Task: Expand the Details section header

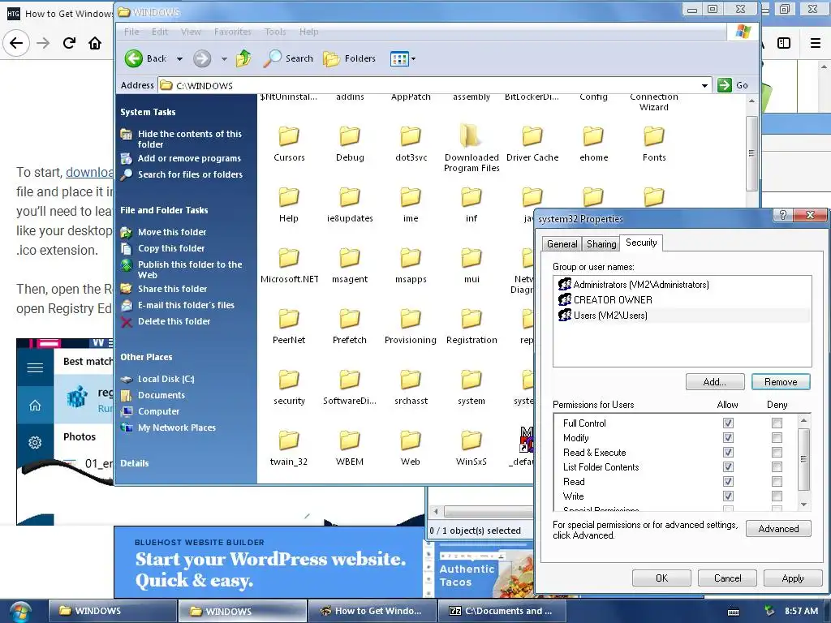Action: pos(135,462)
